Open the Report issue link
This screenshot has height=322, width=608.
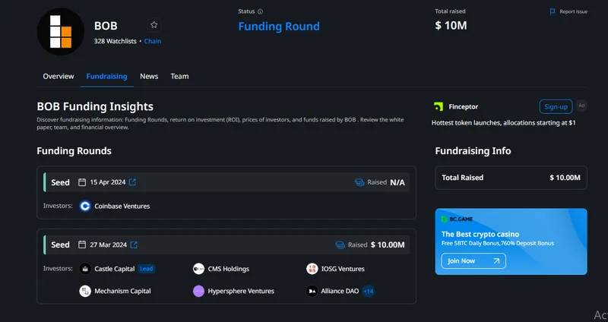573,11
